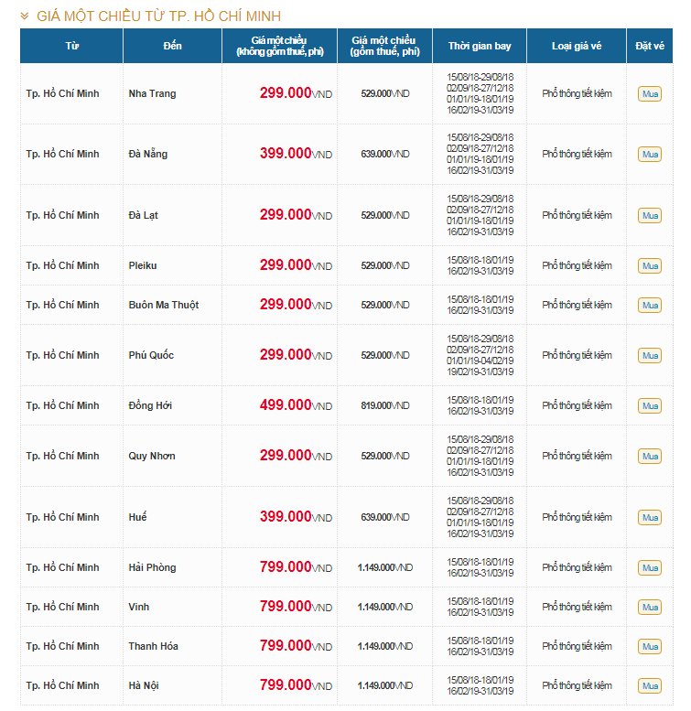This screenshot has width=691, height=711.
Task: Select Mua on the Pleiku row
Action: 650,265
